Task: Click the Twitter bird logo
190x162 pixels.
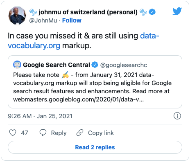Action: point(177,11)
